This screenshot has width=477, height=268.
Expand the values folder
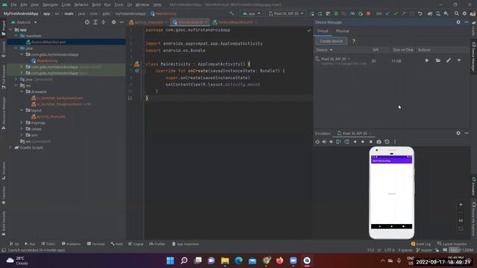pyautogui.click(x=22, y=129)
